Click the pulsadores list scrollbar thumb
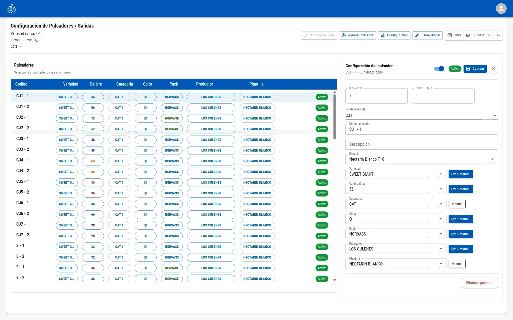 coord(335,116)
